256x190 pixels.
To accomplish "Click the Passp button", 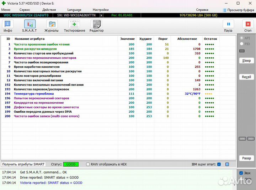I will [x=246, y=158].
